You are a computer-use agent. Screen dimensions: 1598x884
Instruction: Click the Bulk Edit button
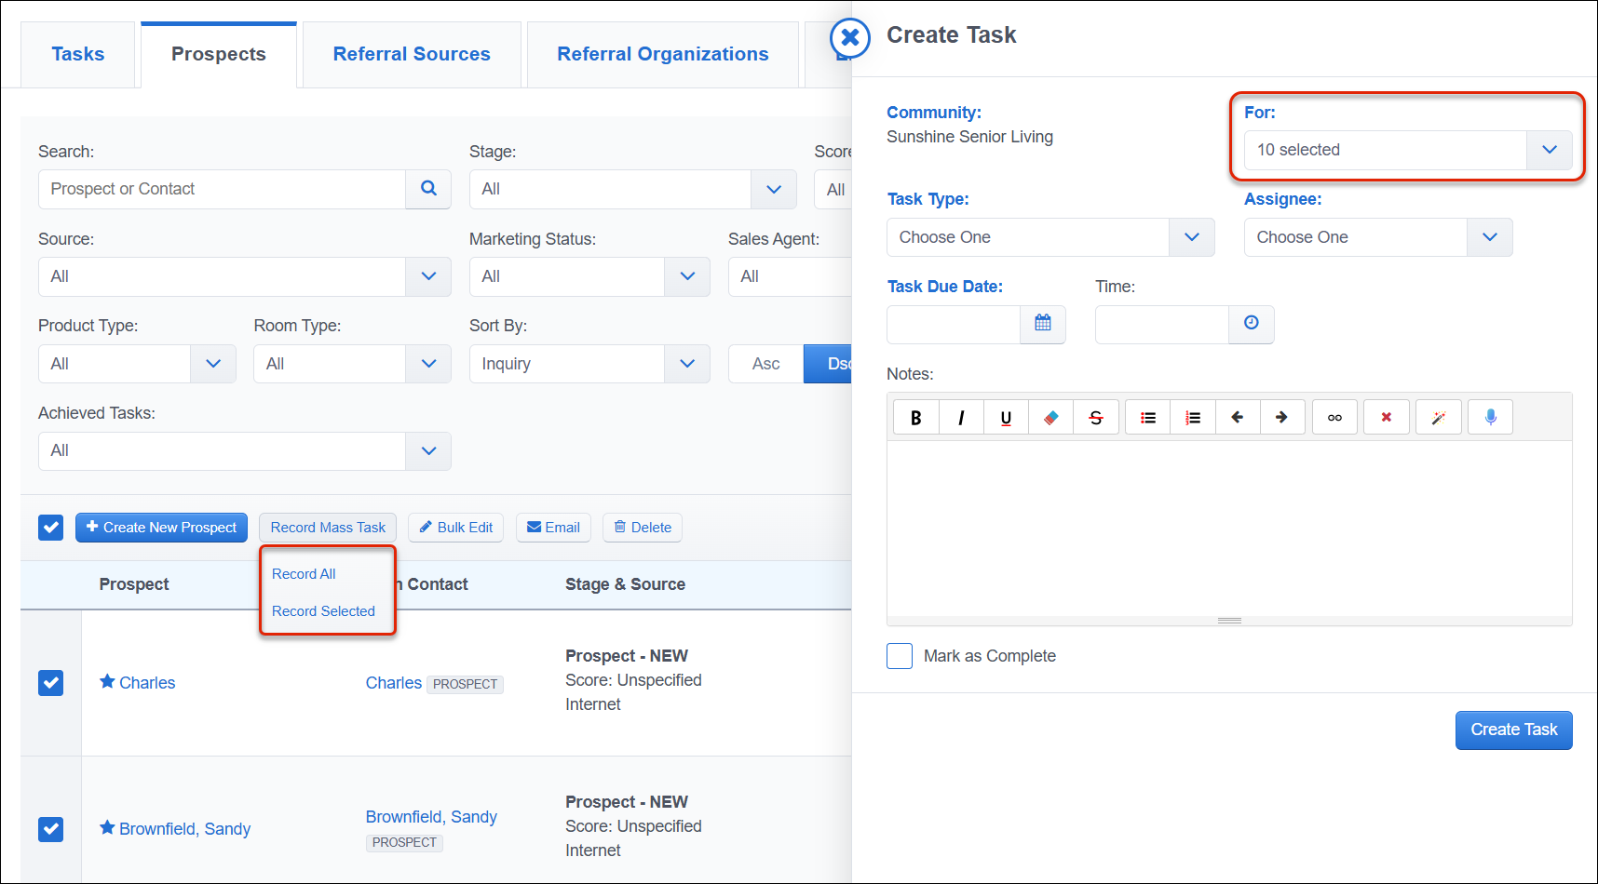pos(456,528)
